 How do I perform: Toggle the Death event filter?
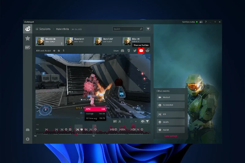[x=171, y=122]
